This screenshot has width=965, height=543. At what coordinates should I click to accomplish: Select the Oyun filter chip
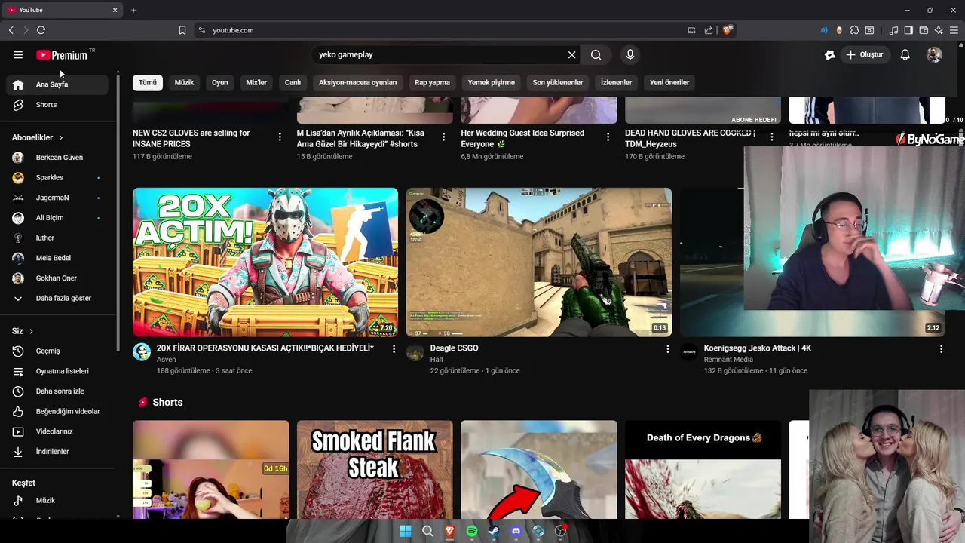(220, 82)
